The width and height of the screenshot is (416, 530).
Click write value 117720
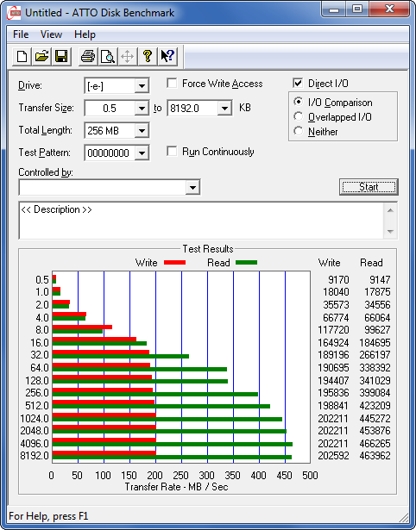tap(333, 329)
